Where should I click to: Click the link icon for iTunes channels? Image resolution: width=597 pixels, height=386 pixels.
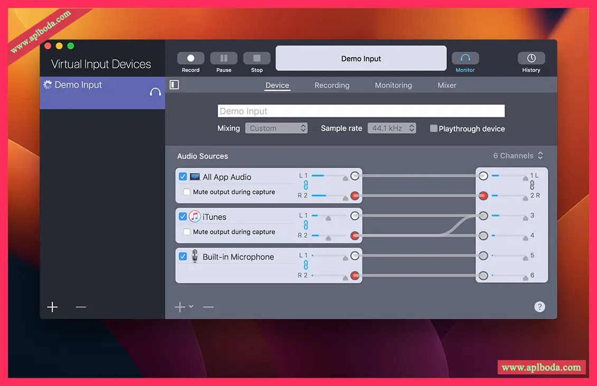(305, 225)
